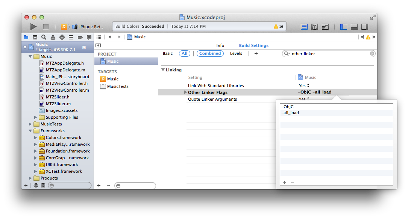Click the targets filter field
The image size is (411, 219).
135,186
